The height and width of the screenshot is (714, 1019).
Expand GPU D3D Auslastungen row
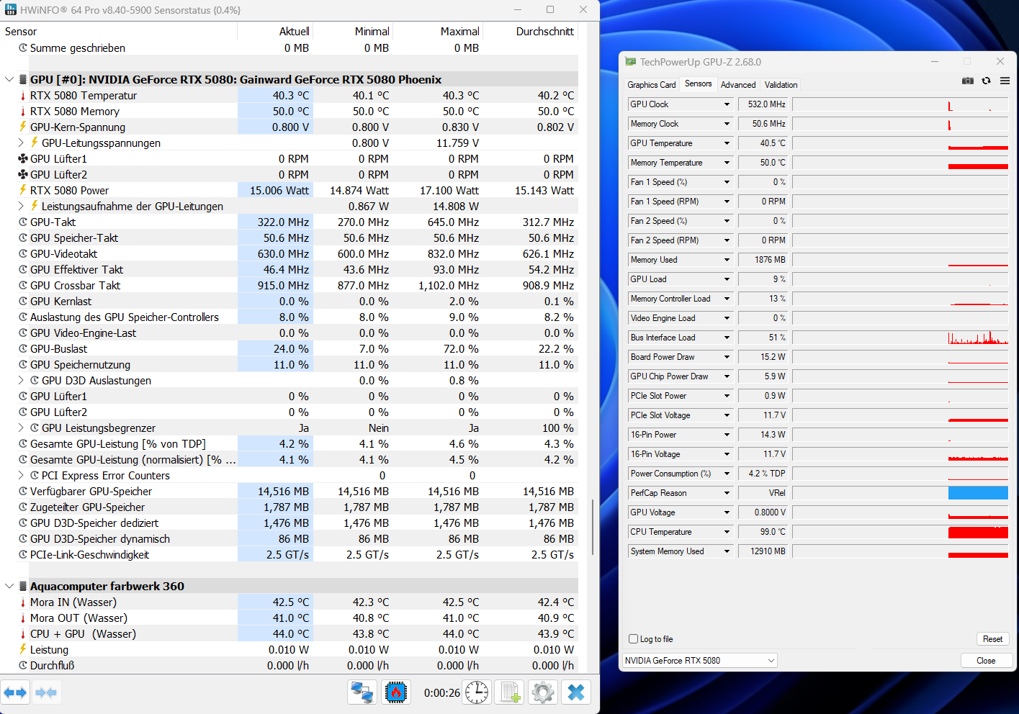coord(21,381)
